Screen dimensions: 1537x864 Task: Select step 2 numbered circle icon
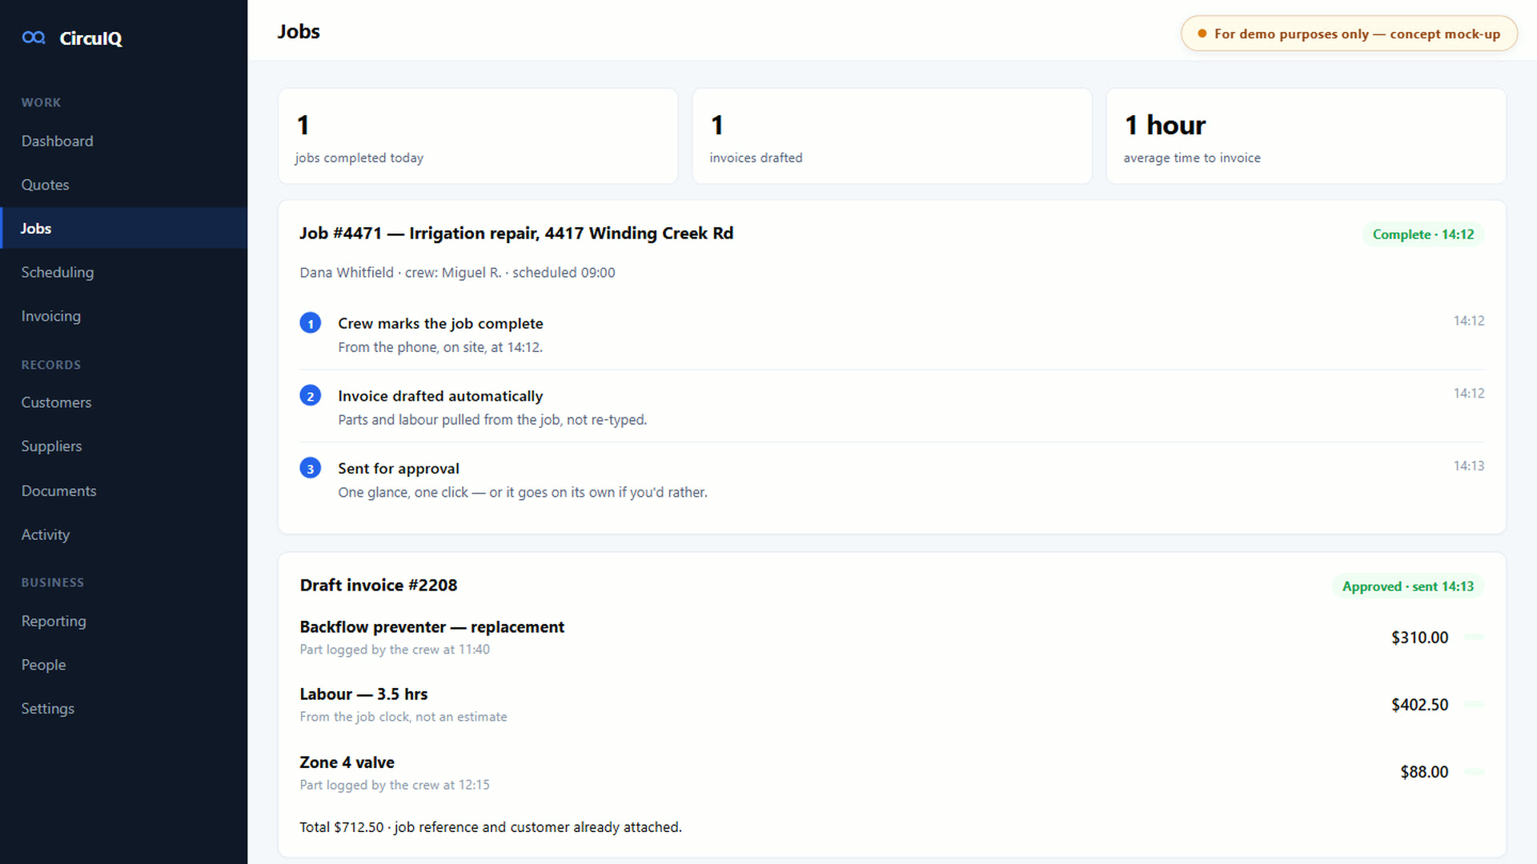pos(311,396)
